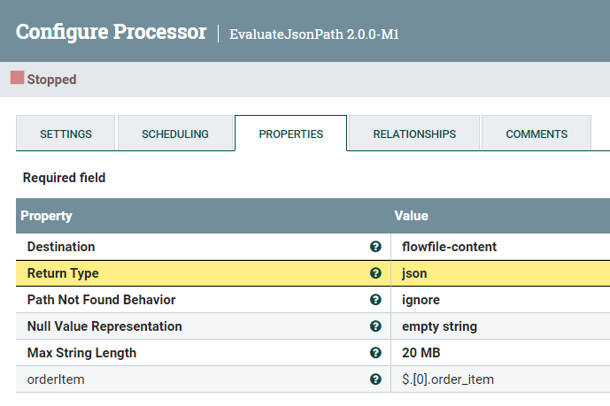Open the Relationships tab
610x406 pixels.
[414, 134]
